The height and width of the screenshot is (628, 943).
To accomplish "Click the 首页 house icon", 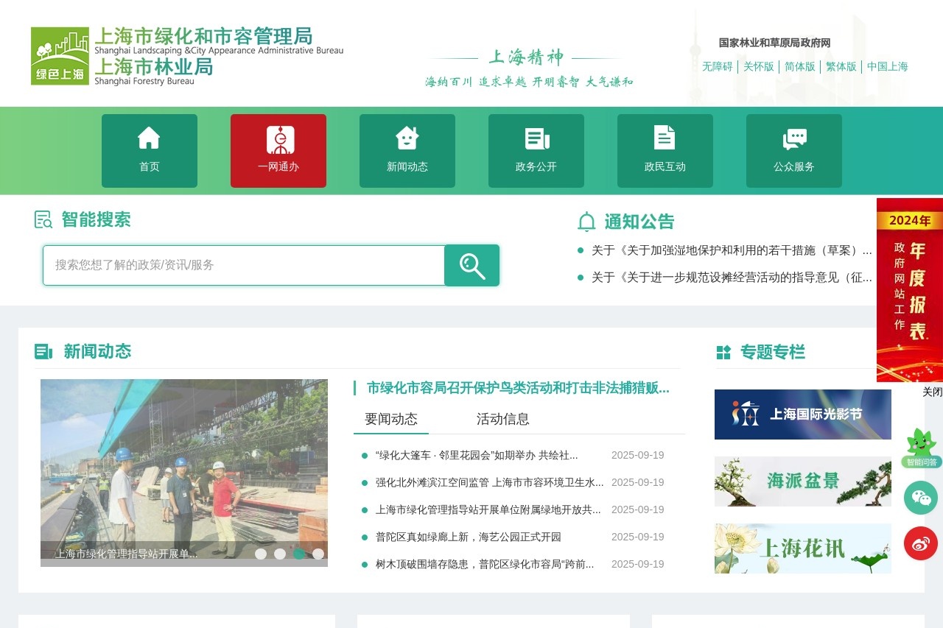I will [x=149, y=137].
